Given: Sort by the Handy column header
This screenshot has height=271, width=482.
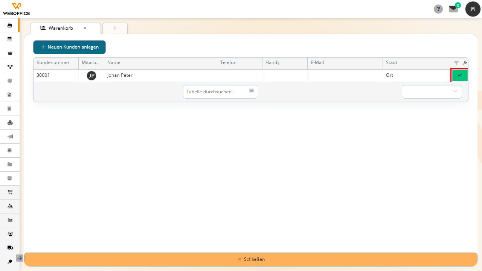Looking at the screenshot, I should coord(285,63).
